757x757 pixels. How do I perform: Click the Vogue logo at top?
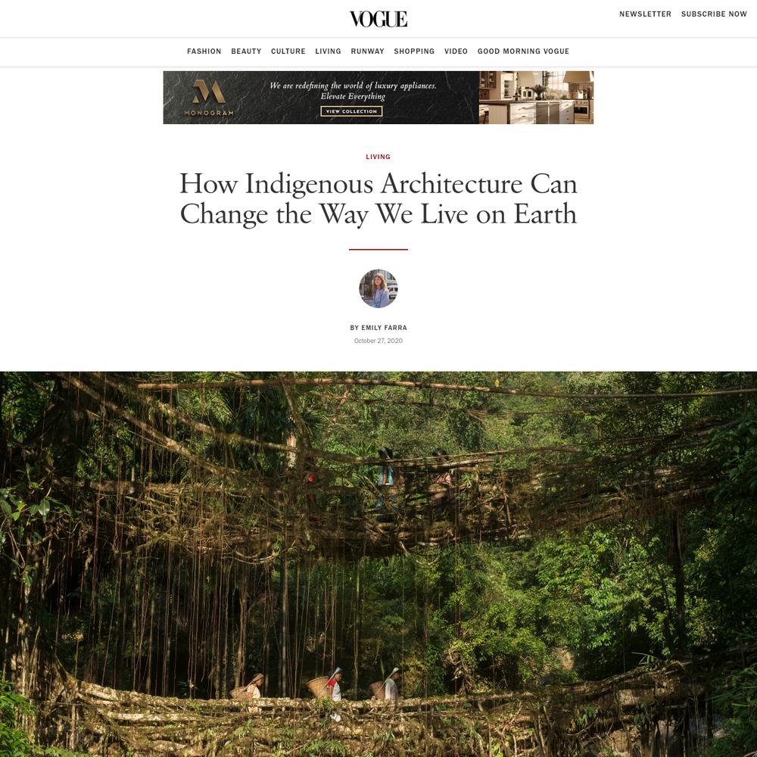click(x=378, y=19)
